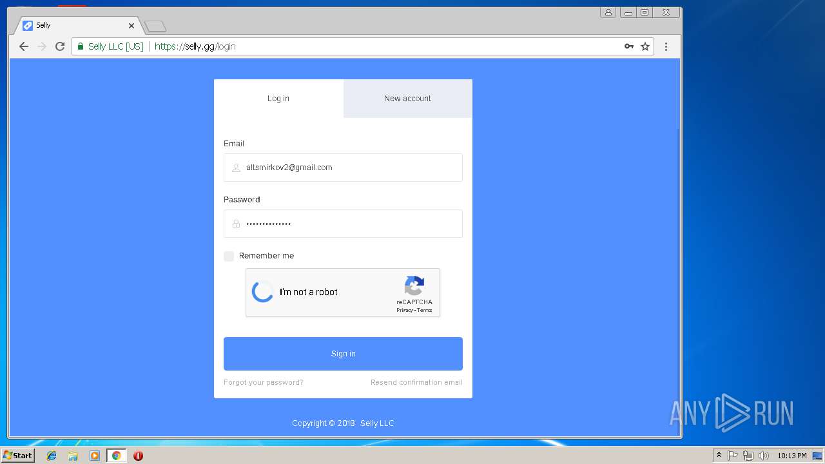This screenshot has width=825, height=464.
Task: Click the taskbar clock showing 10:13 PM
Action: coord(791,456)
